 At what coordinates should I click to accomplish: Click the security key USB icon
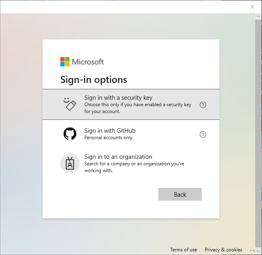click(x=70, y=104)
